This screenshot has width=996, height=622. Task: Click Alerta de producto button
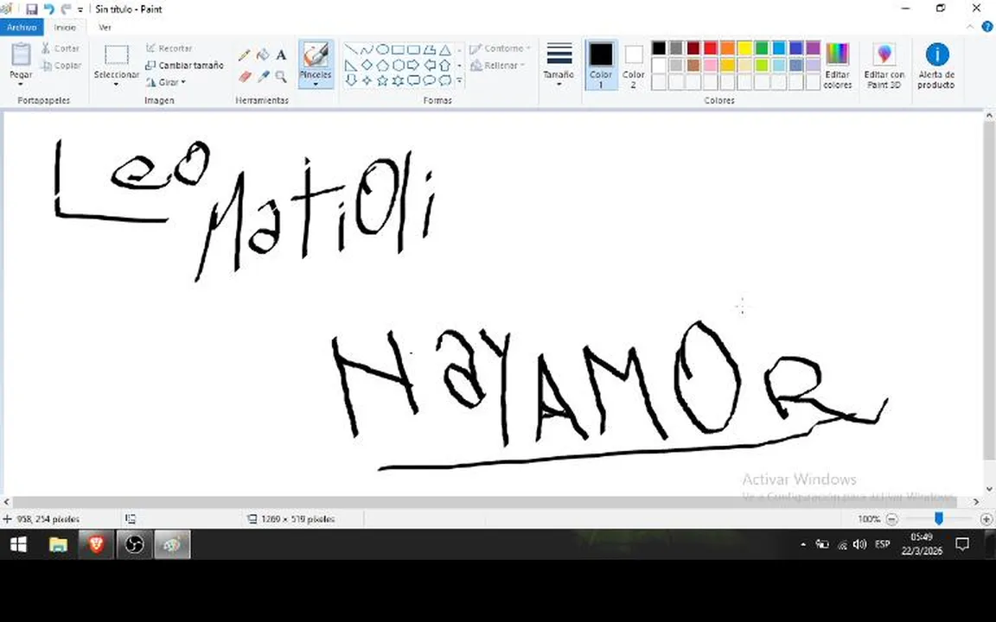coord(936,65)
